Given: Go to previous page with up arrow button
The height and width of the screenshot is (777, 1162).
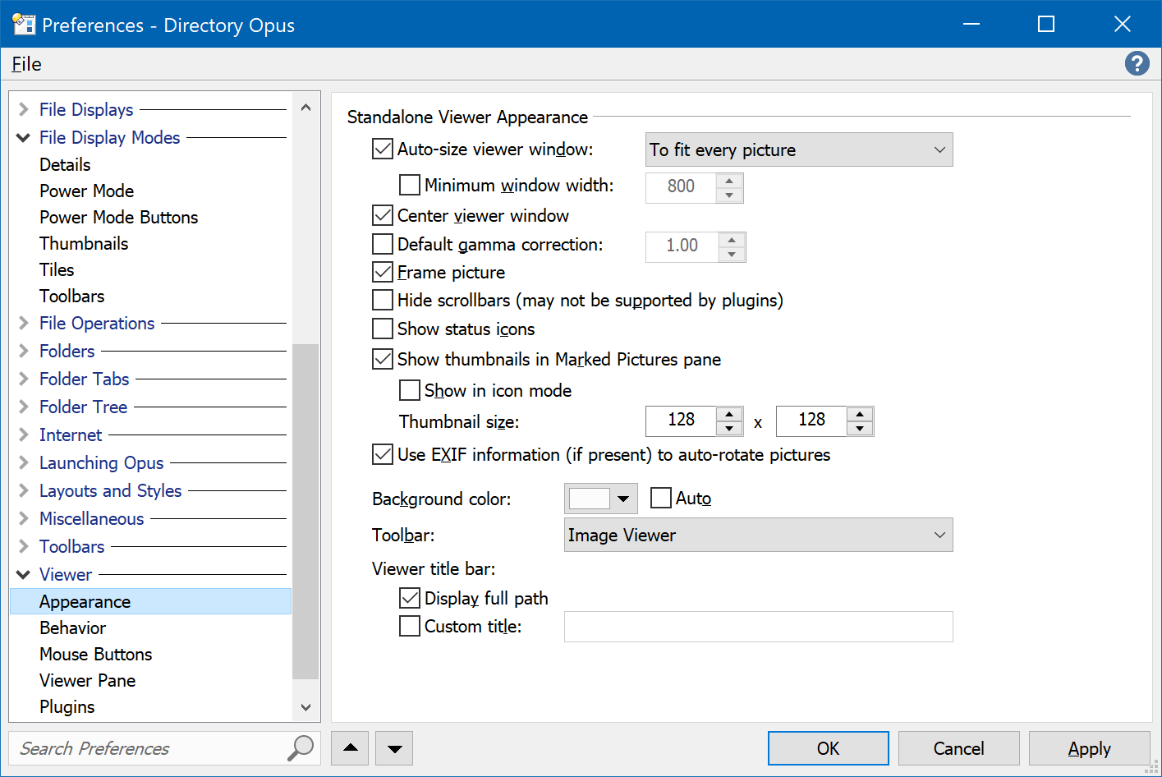Looking at the screenshot, I should tap(351, 748).
